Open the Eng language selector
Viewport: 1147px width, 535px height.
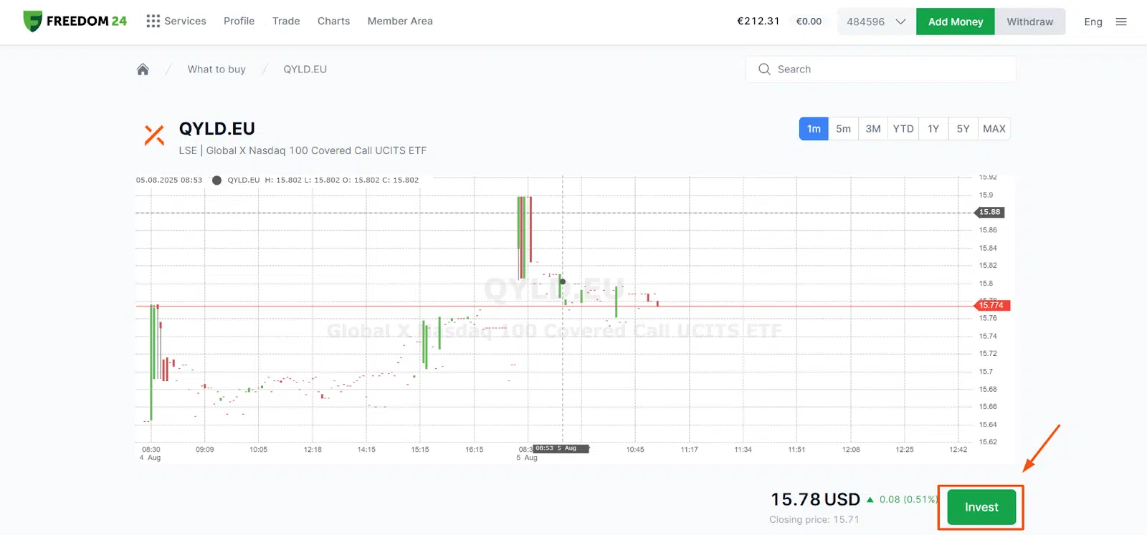[x=1093, y=21]
